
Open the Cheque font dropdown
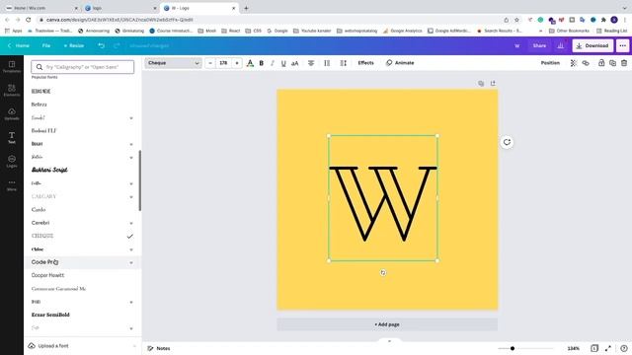174,63
